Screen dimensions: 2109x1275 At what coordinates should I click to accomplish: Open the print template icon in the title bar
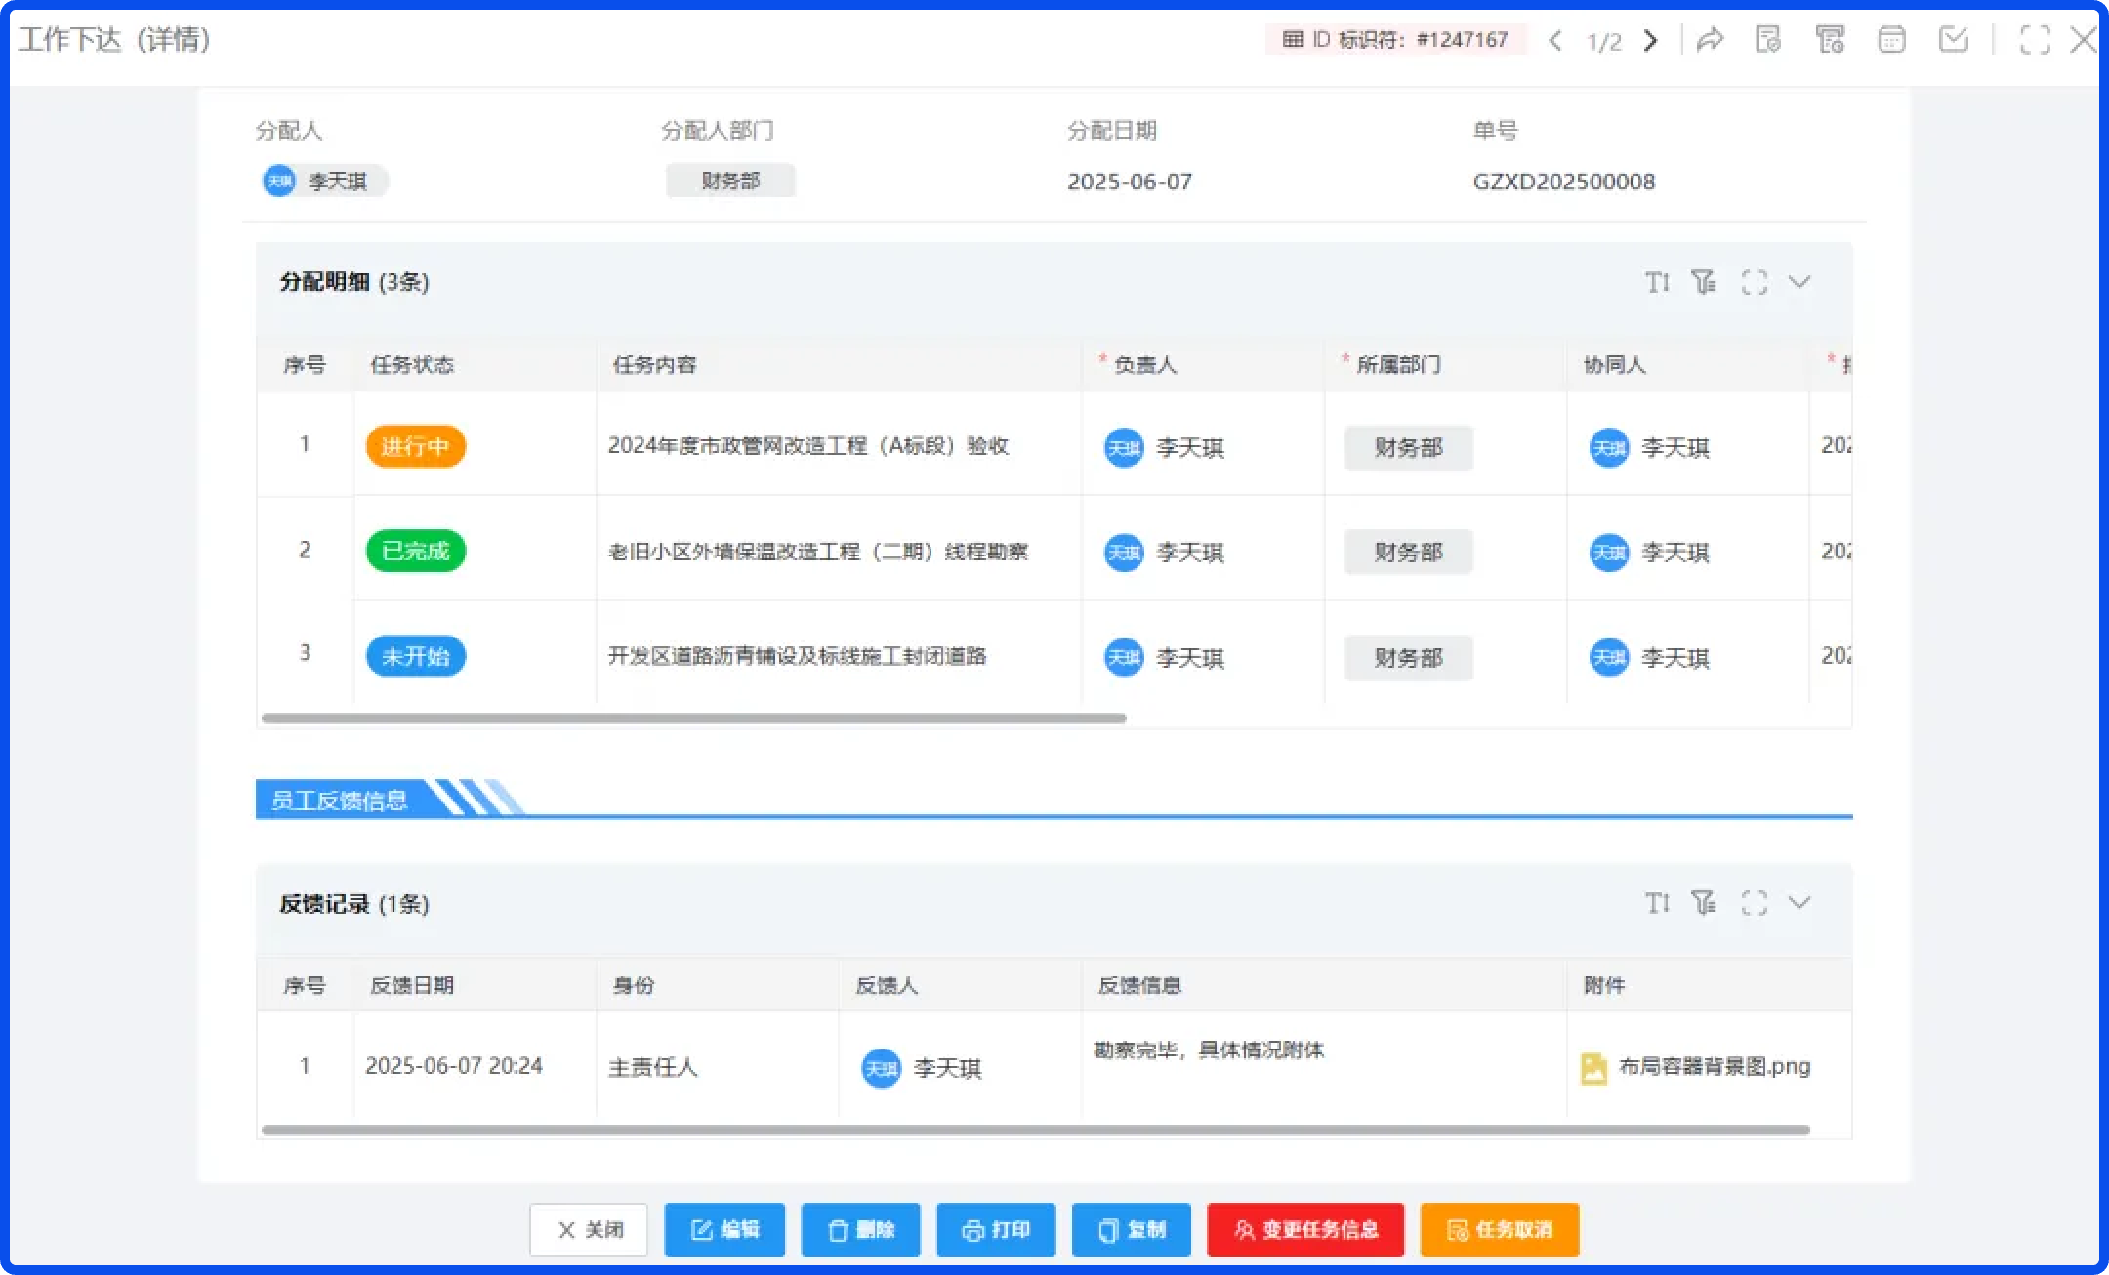coord(1832,40)
